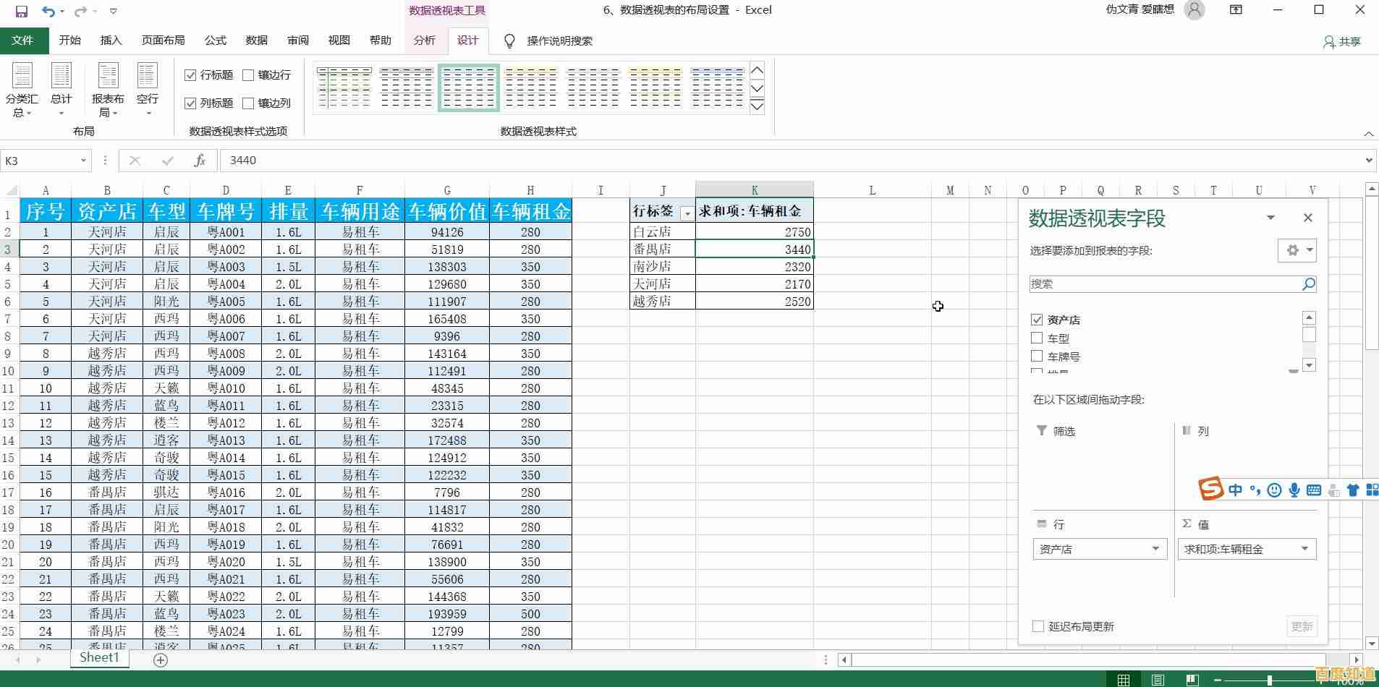Check the 车型 field in the field list
Screen dimensions: 1379x687
(1038, 338)
